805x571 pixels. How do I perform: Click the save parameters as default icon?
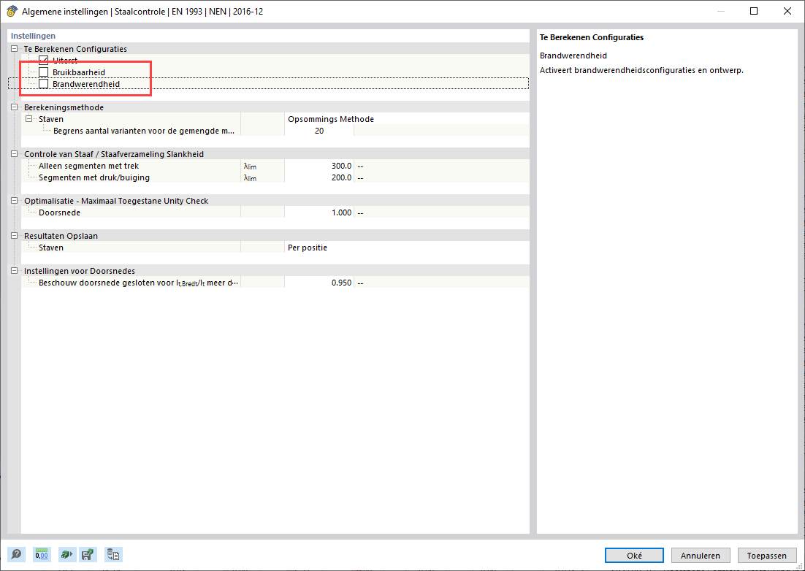pos(88,554)
